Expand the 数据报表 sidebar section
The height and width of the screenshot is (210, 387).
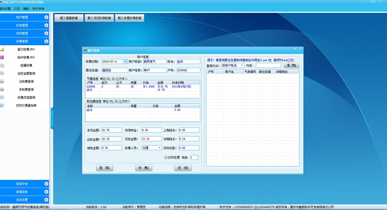pos(46,192)
